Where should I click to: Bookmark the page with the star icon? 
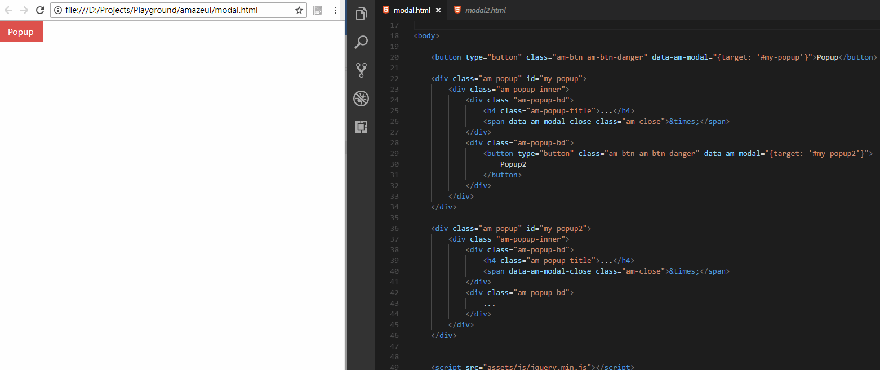coord(299,10)
